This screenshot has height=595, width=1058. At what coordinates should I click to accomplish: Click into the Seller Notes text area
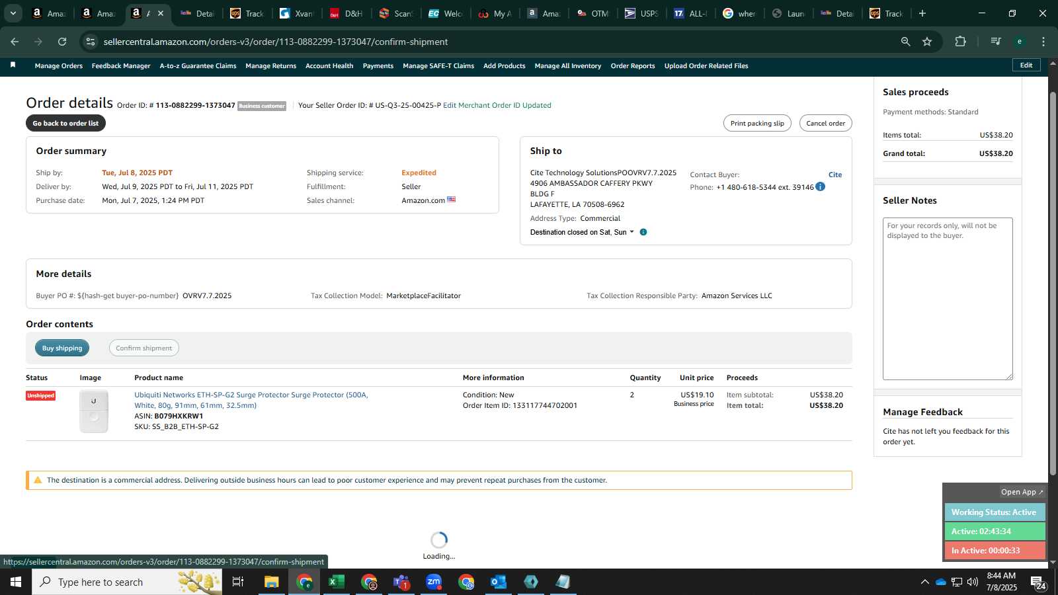click(x=948, y=299)
